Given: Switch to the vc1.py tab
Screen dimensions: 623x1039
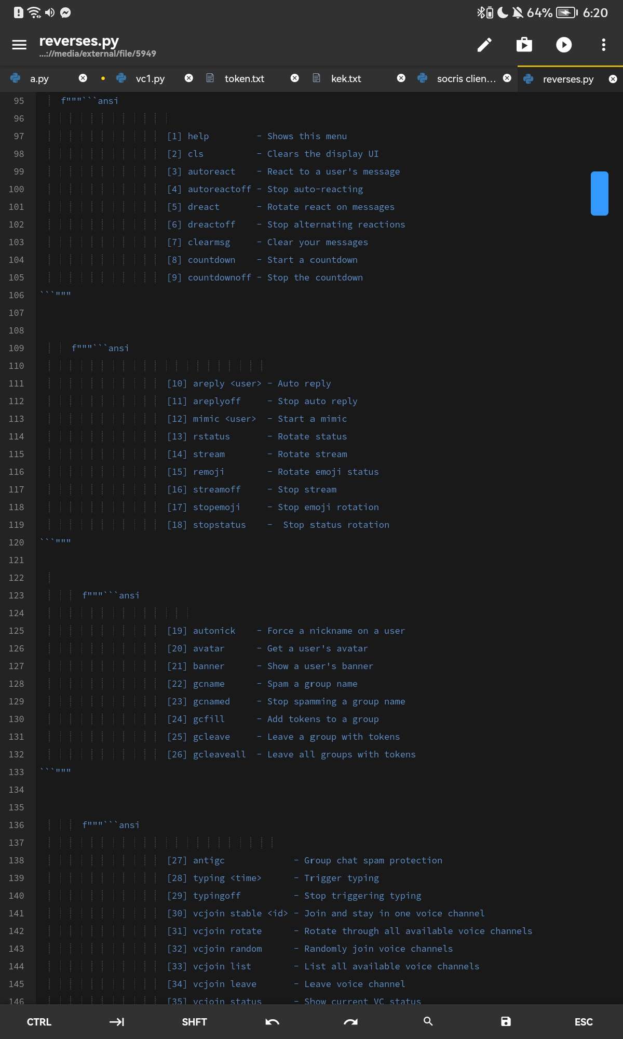Looking at the screenshot, I should coord(150,79).
